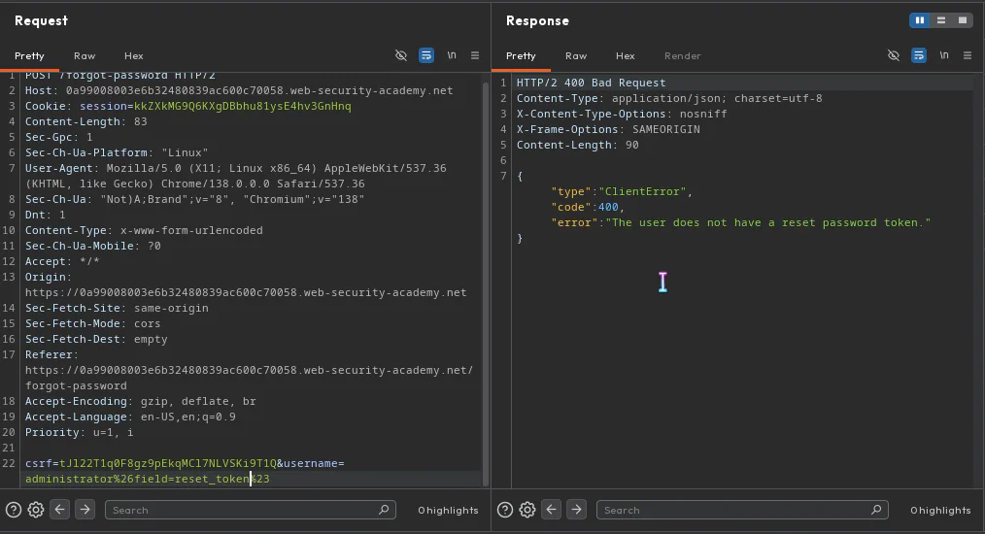Open the Request pane hamburger options menu
The width and height of the screenshot is (985, 534).
coord(475,55)
